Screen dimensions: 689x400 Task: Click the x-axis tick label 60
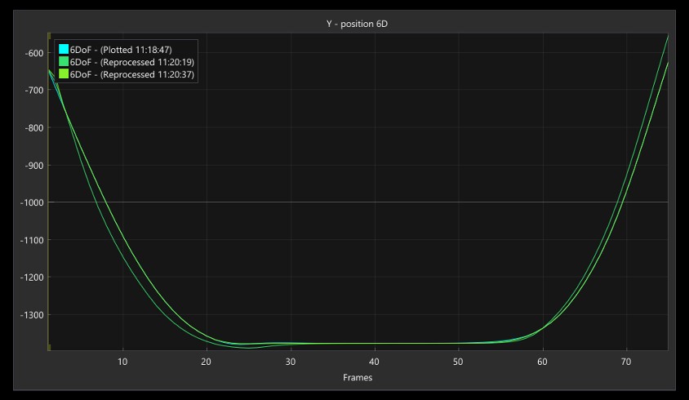point(542,362)
